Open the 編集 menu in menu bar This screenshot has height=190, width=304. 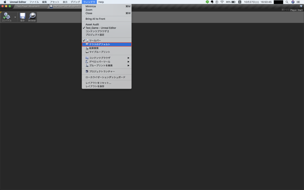tap(45, 2)
